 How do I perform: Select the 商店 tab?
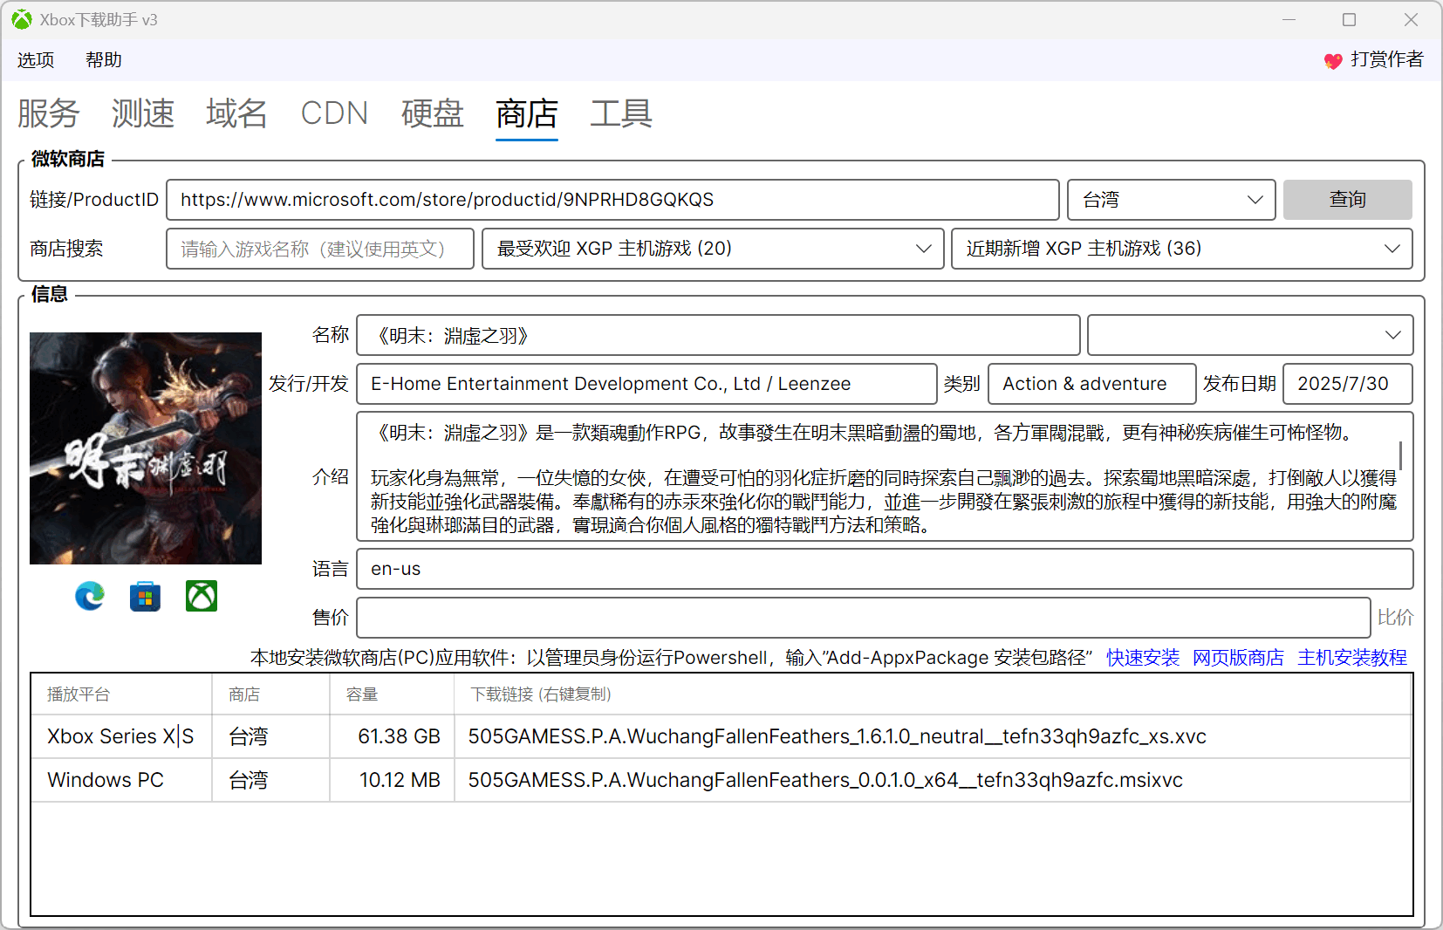click(527, 113)
